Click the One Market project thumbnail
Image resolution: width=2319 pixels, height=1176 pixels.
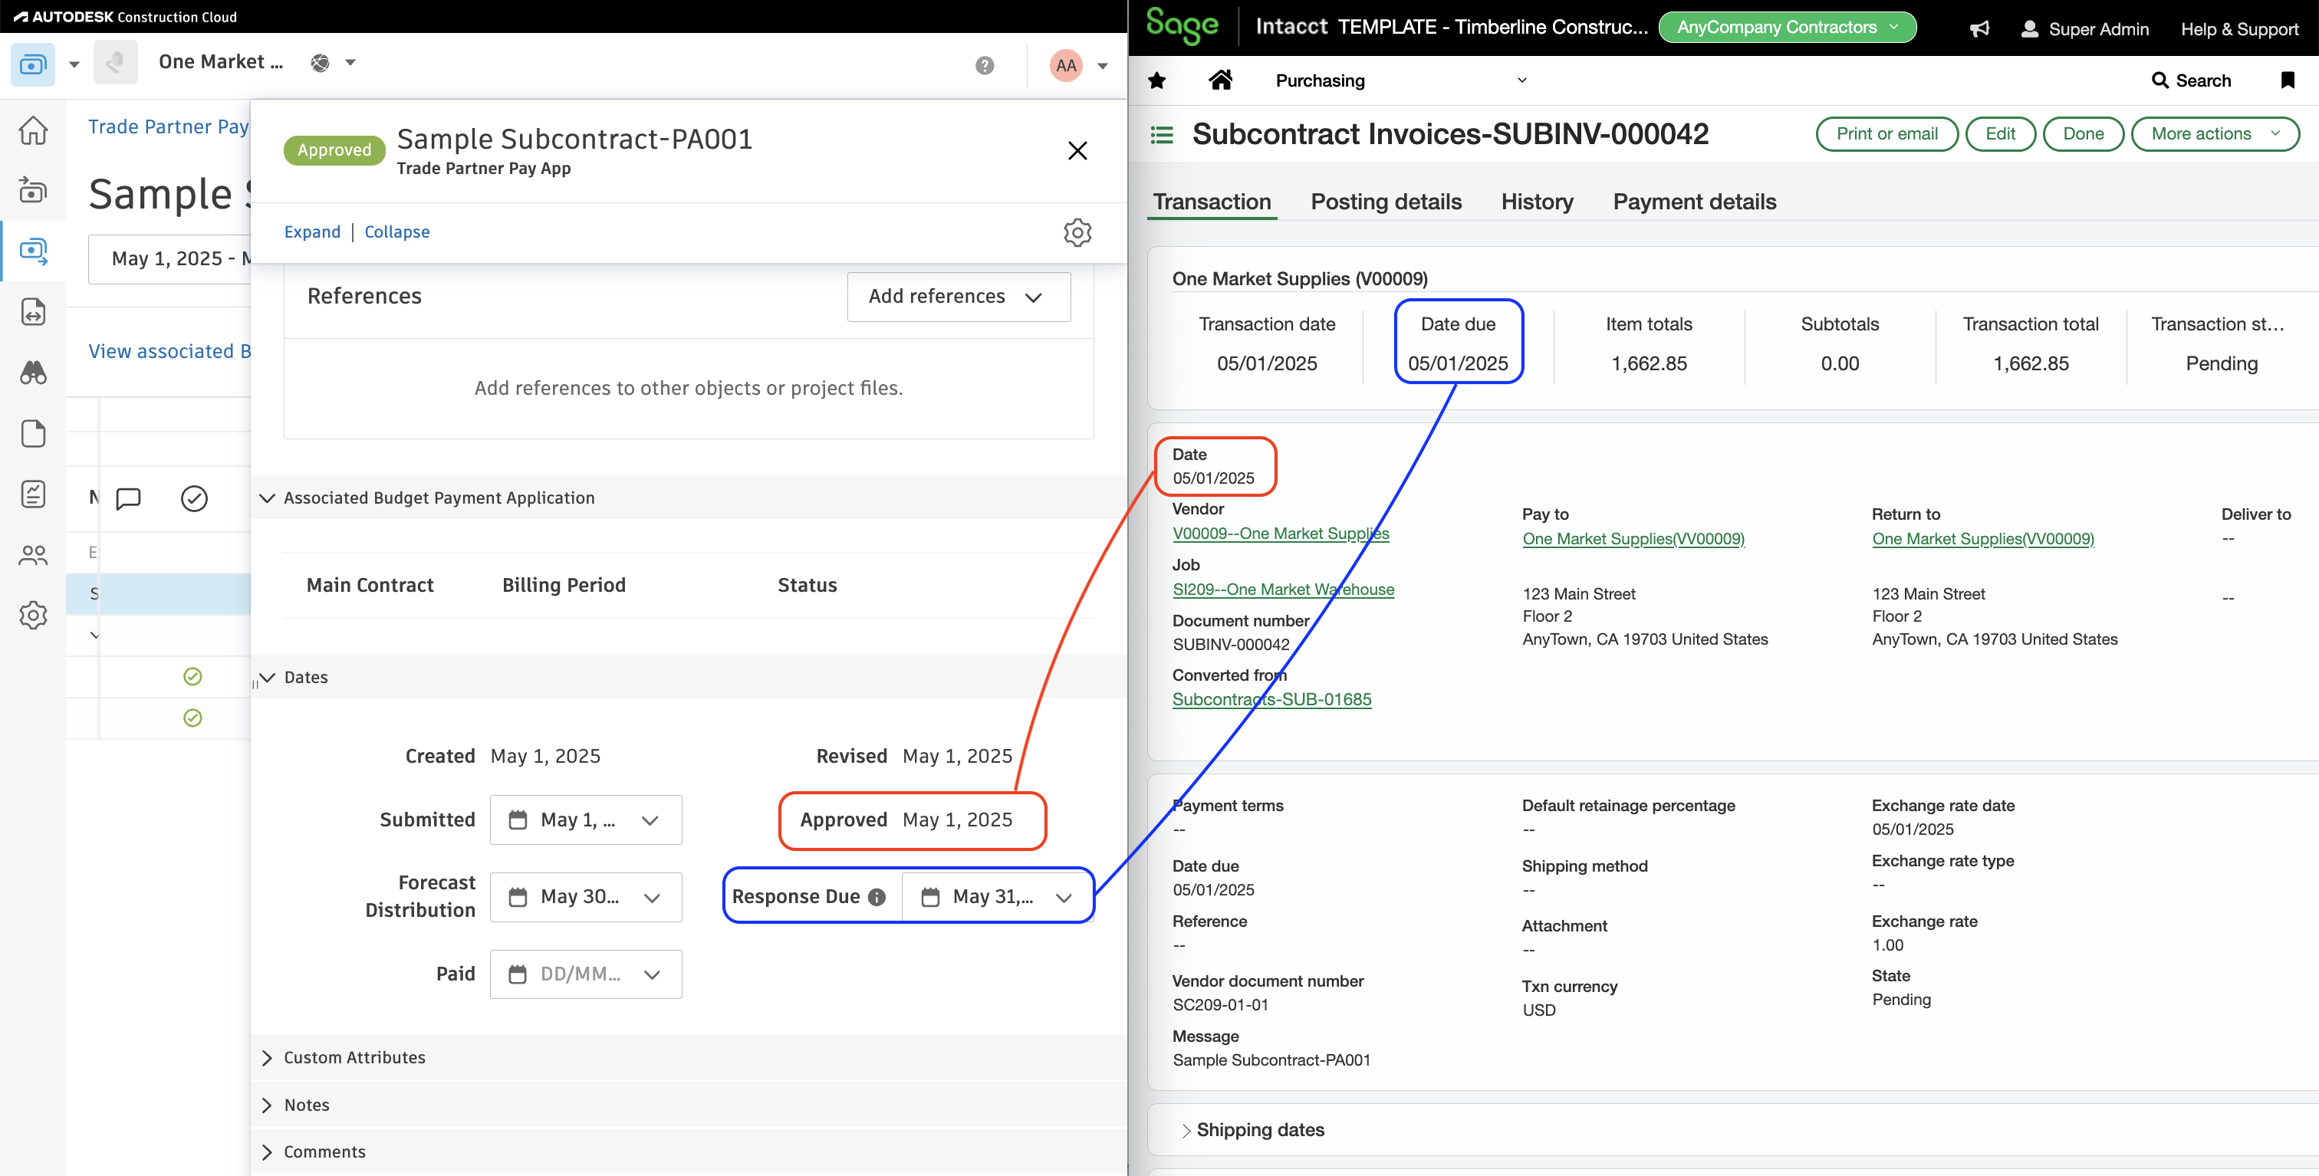pyautogui.click(x=115, y=63)
